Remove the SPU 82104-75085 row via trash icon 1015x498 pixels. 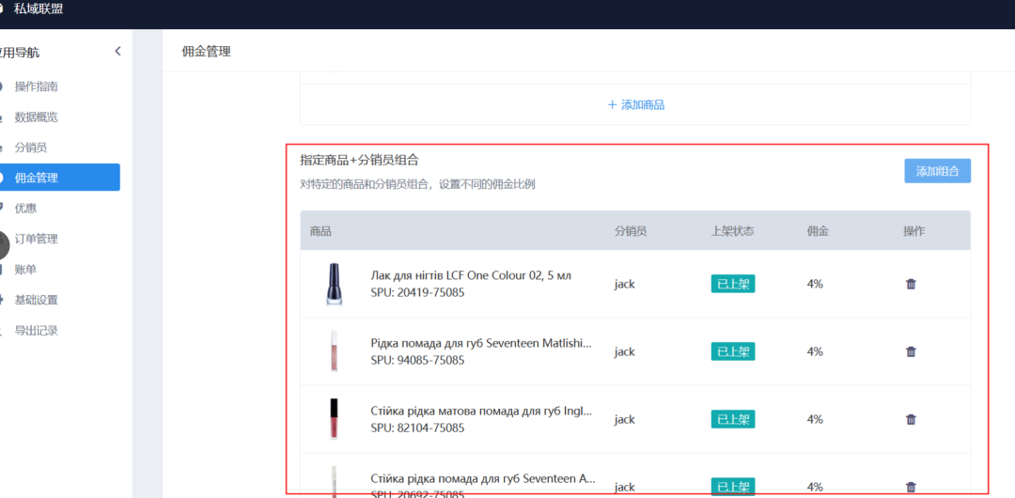[x=911, y=420]
